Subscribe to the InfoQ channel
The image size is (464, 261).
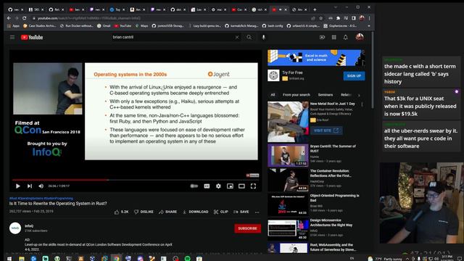pos(247,228)
